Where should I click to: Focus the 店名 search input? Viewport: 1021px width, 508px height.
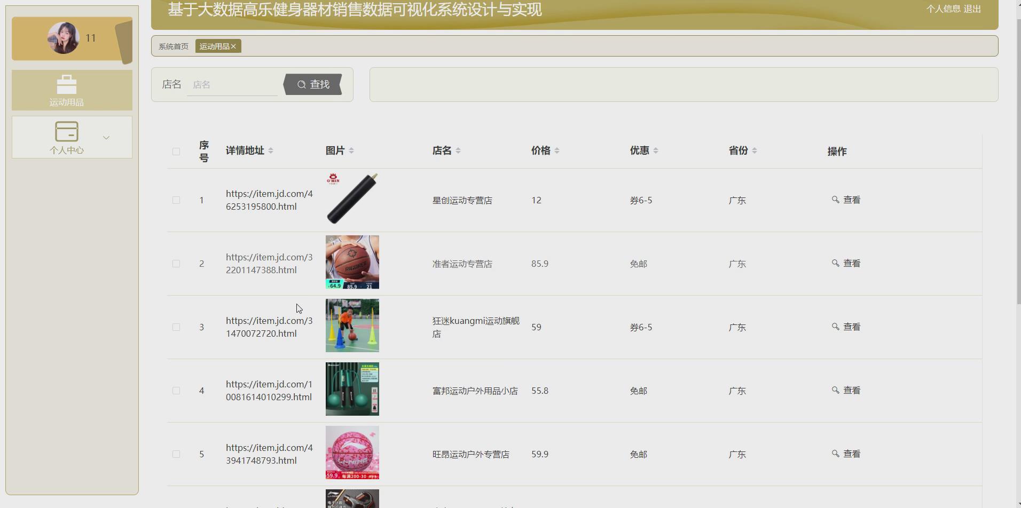[232, 84]
